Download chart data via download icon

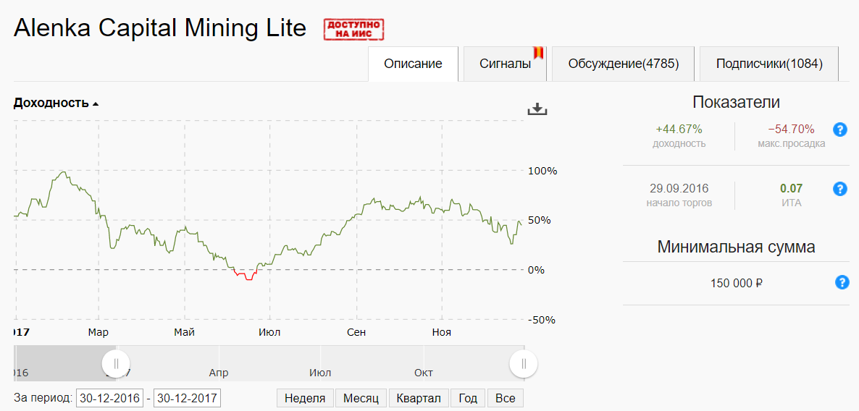(537, 109)
